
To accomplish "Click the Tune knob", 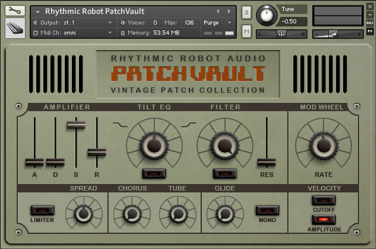I will tap(266, 15).
